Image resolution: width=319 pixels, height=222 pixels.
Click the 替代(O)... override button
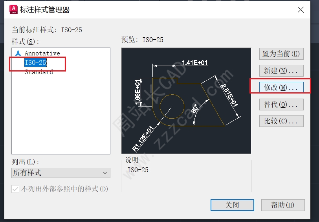click(281, 105)
